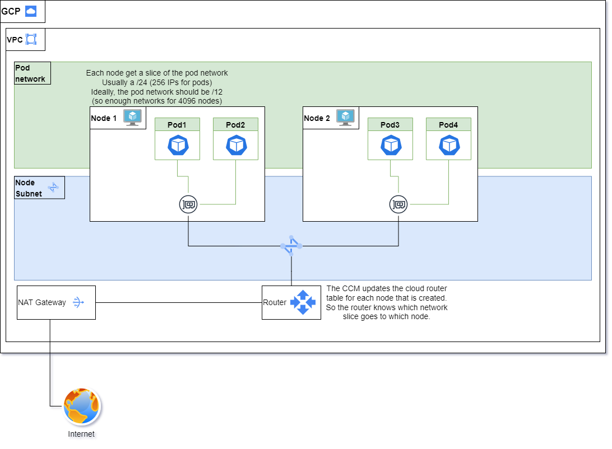Click the NAT Gateway arrow icon
Image resolution: width=612 pixels, height=449 pixels.
78,302
